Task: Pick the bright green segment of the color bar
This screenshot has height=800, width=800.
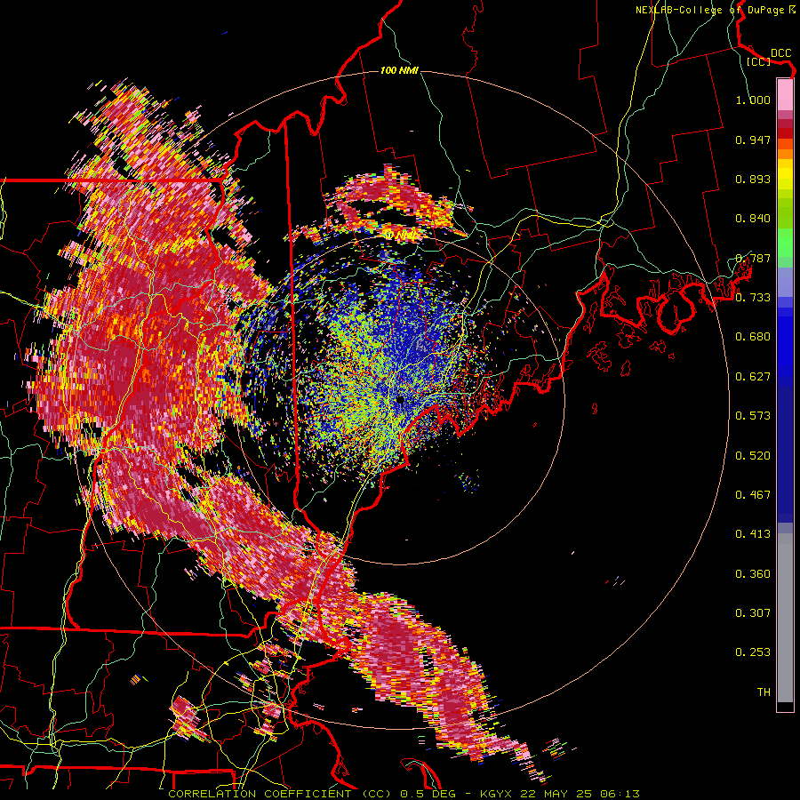Action: click(x=785, y=243)
